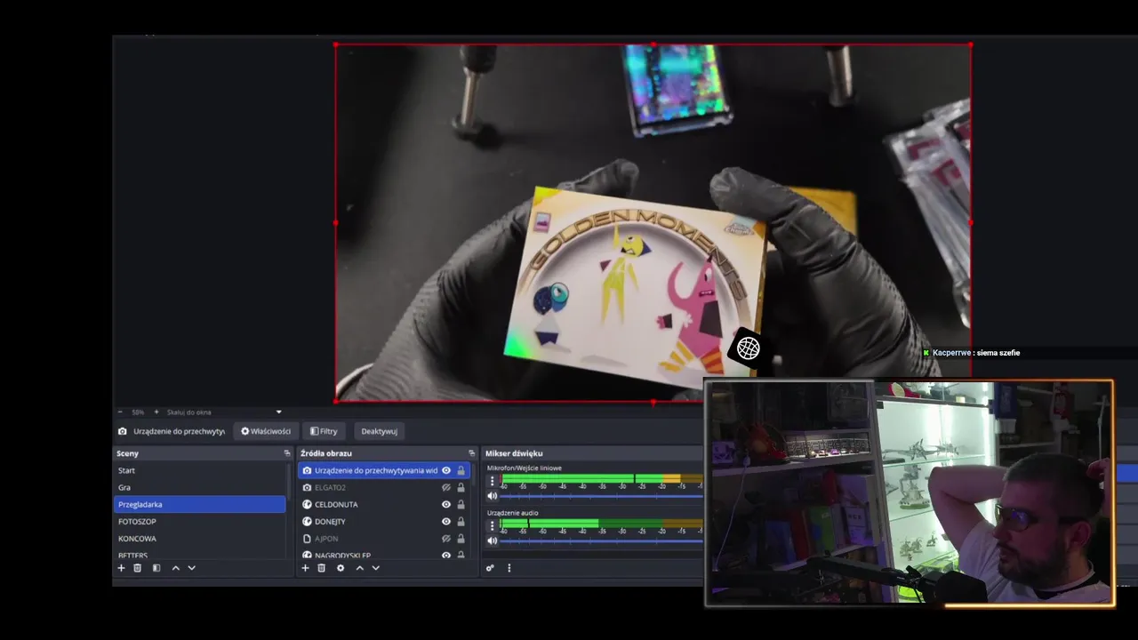Click the Deaktywuj button
Image resolution: width=1138 pixels, height=640 pixels.
[379, 431]
